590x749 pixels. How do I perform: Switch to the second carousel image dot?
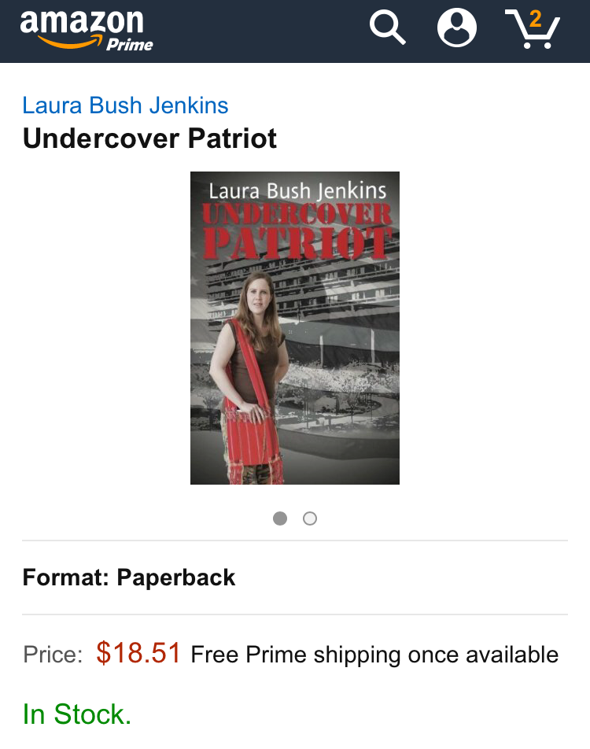click(310, 518)
